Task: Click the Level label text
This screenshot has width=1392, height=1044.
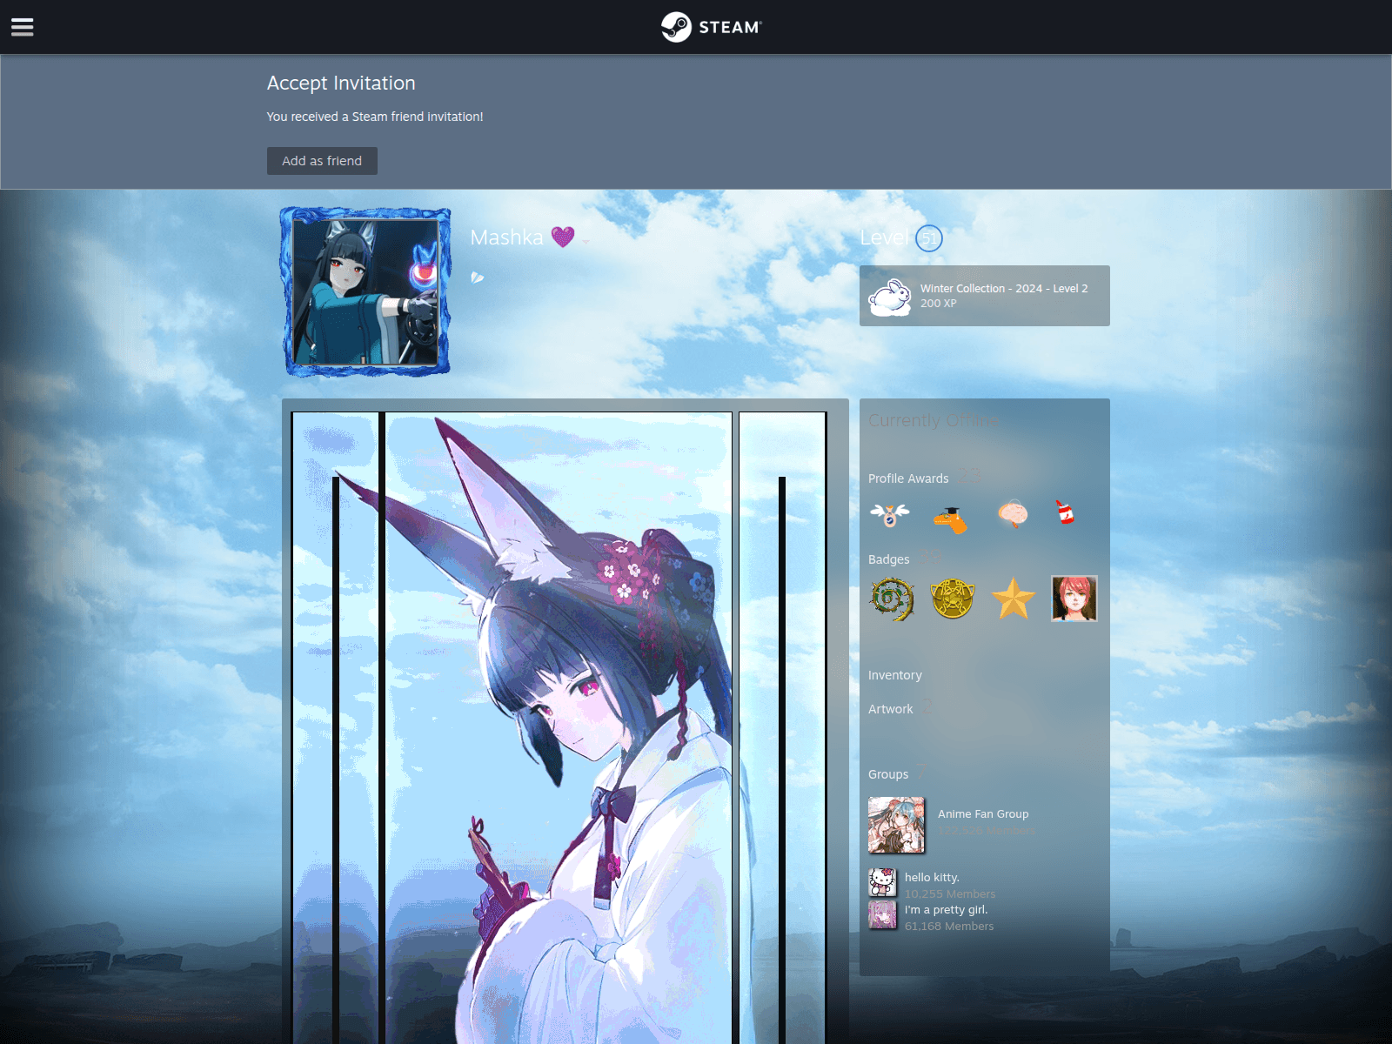Action: point(885,238)
